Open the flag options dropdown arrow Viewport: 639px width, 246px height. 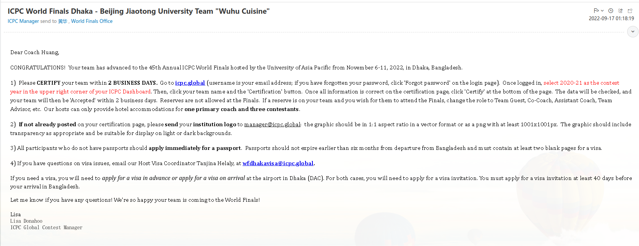click(x=602, y=11)
